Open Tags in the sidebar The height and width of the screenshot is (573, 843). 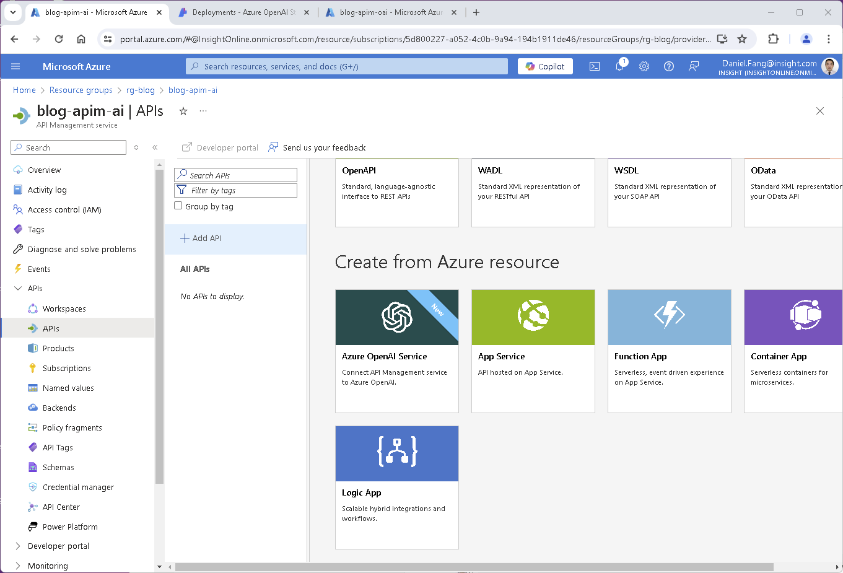[x=36, y=229]
